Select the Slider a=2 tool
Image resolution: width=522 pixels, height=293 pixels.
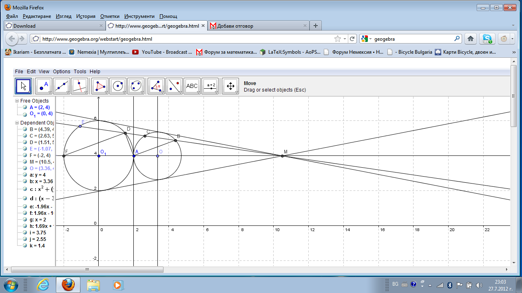click(210, 86)
